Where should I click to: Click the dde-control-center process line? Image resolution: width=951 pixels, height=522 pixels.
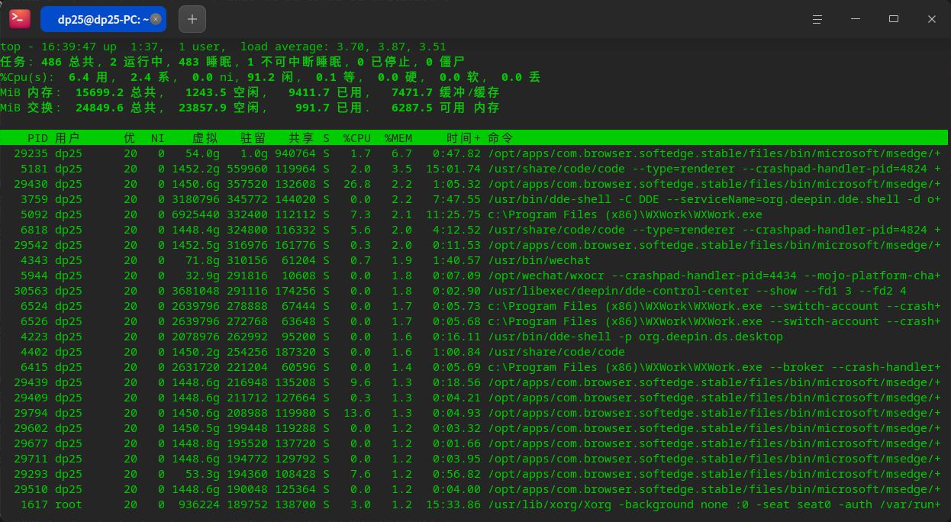(474, 291)
